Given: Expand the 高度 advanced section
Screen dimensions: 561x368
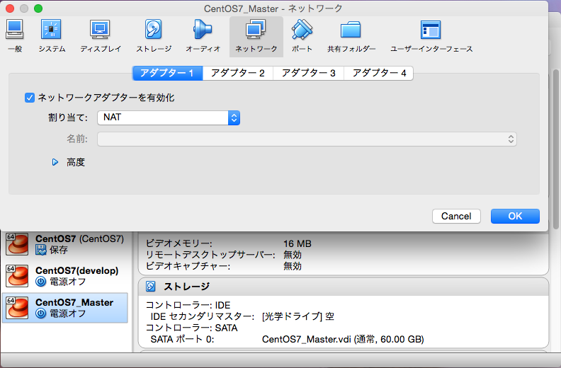Looking at the screenshot, I should coord(55,162).
